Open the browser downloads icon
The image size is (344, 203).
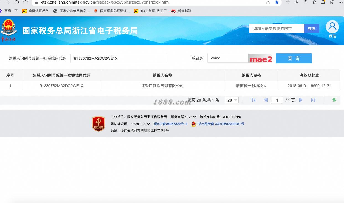click(x=297, y=2)
